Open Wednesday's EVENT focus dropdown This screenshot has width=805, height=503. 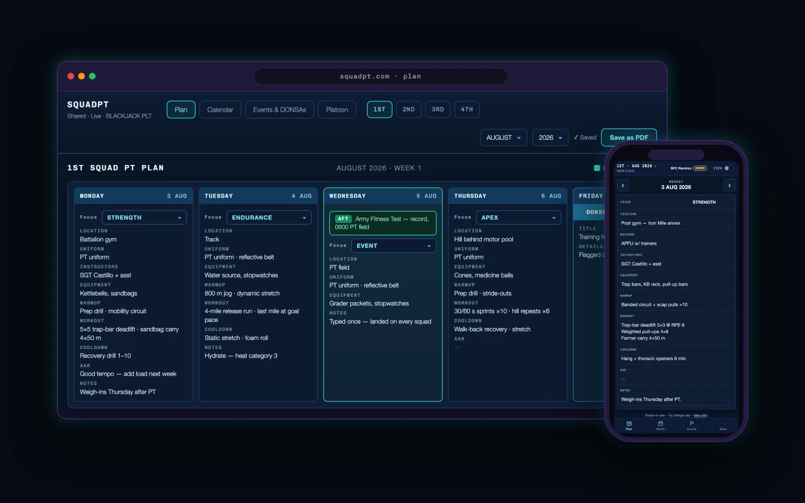click(x=393, y=245)
